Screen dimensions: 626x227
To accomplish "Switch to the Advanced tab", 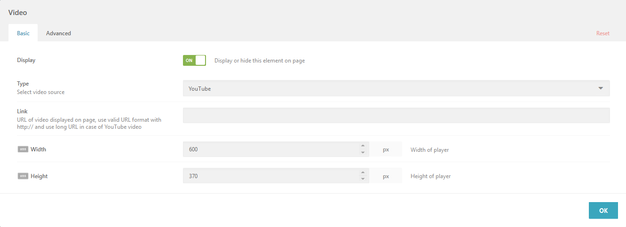I will point(58,33).
